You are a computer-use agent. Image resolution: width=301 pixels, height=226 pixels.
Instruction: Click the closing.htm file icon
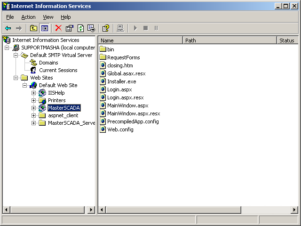point(103,65)
